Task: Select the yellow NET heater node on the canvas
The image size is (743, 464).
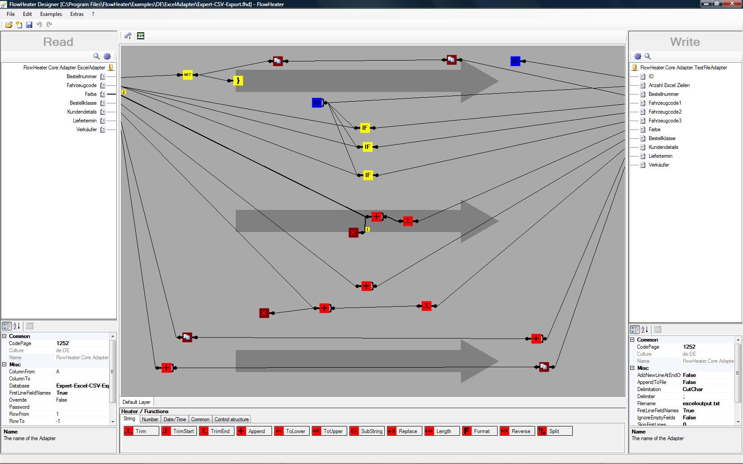Action: 188,75
